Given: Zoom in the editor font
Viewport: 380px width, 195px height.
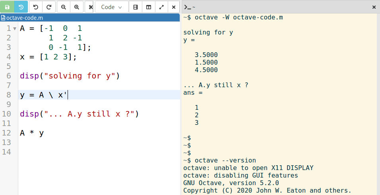Looking at the screenshot, I should point(77,7).
